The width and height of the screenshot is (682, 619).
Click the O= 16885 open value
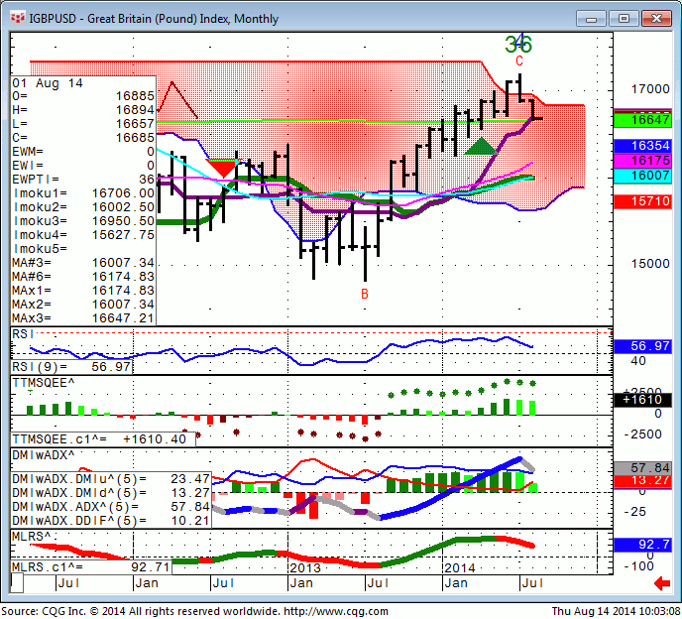coord(83,96)
